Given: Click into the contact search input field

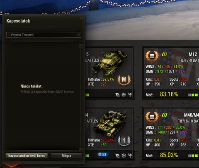Looking at the screenshot, I should (44, 35).
